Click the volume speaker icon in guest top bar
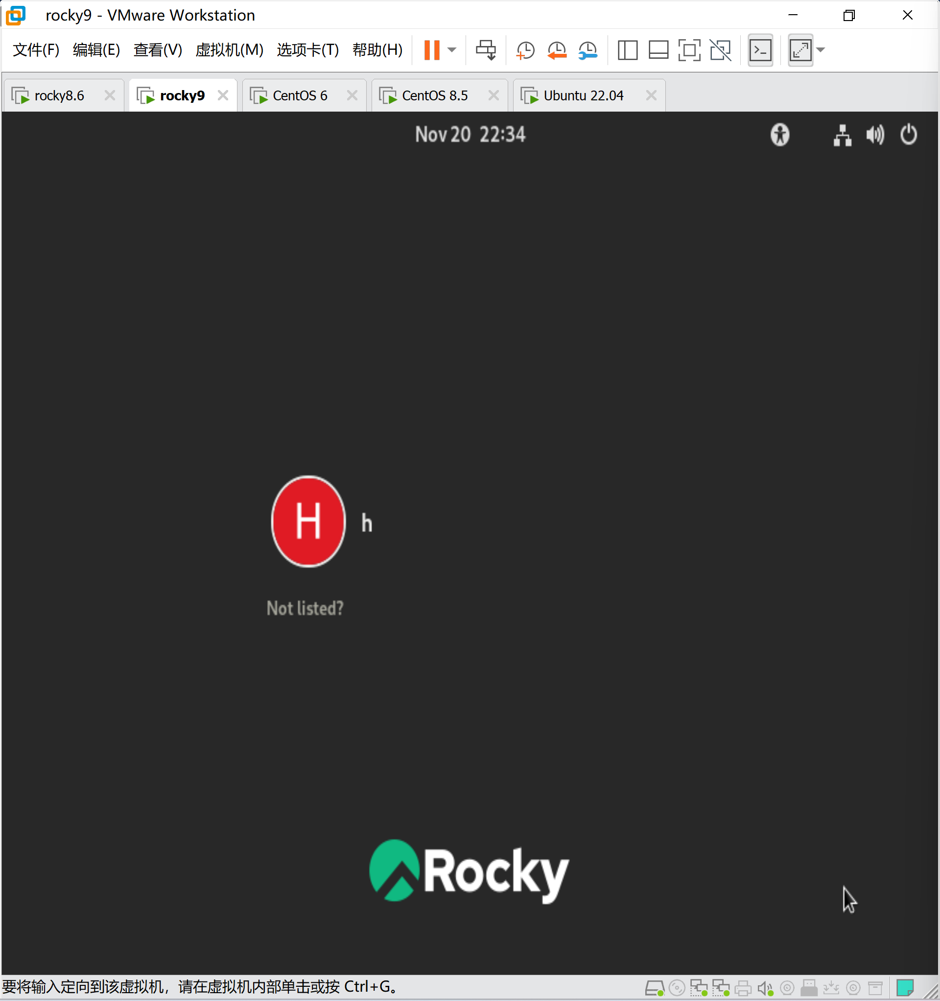940x1001 pixels. coord(875,135)
